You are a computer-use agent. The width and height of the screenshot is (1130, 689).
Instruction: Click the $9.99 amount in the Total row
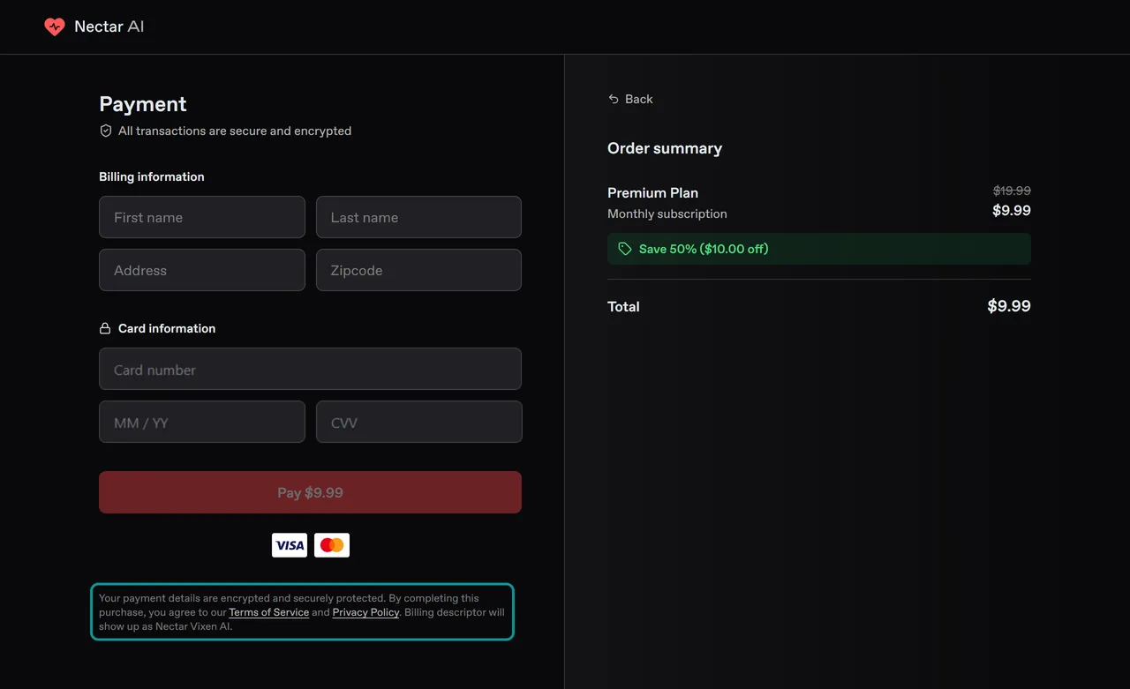pos(1009,306)
